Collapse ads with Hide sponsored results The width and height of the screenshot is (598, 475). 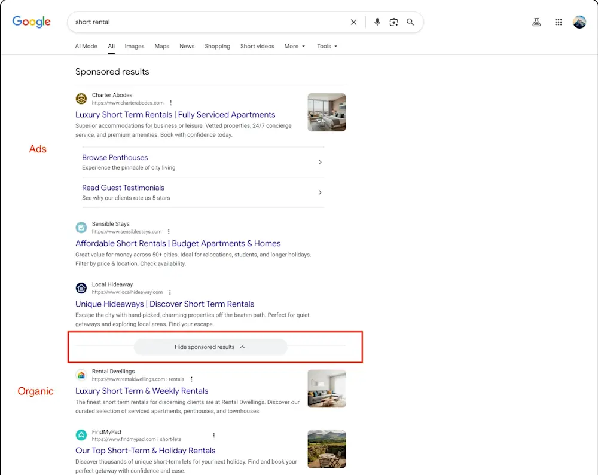[210, 347]
